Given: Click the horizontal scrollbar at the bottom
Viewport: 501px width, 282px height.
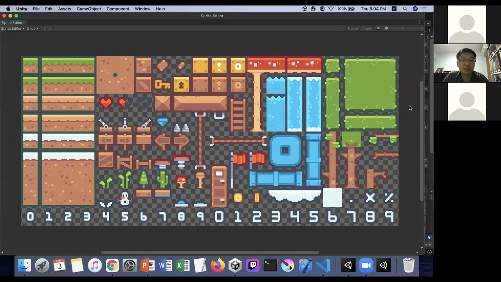Looking at the screenshot, I should pyautogui.click(x=209, y=253).
